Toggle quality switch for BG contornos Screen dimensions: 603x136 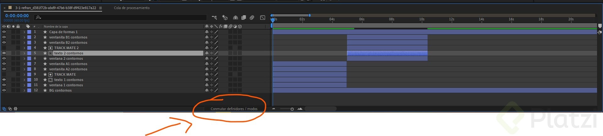click(216, 90)
